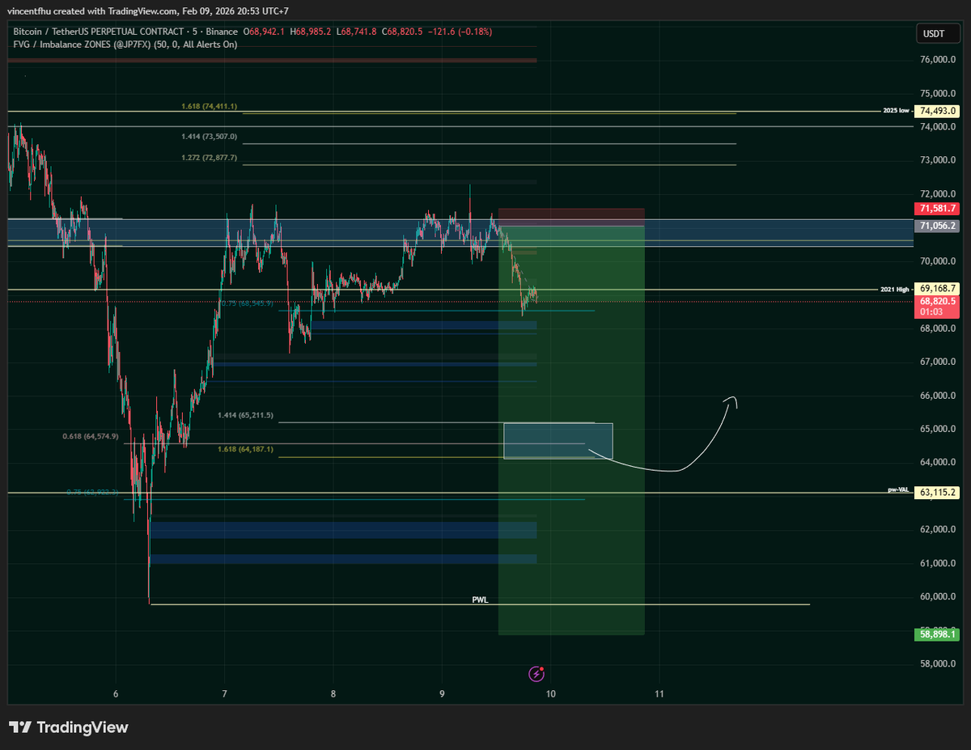Click the 67,000.0 price axis tick

pyautogui.click(x=938, y=362)
